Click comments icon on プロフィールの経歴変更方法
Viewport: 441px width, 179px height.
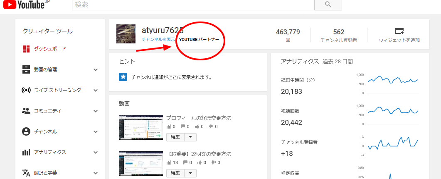[x=183, y=126]
